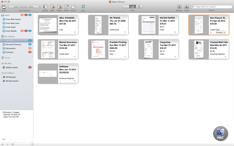Screen dimensions: 234x146
Task: Click the Browse toolbar icon
Action: pos(179,7)
